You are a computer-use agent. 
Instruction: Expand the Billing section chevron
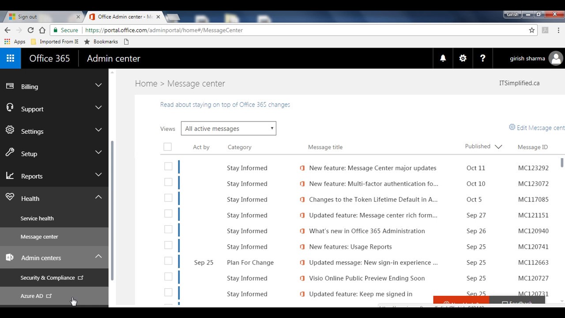98,85
